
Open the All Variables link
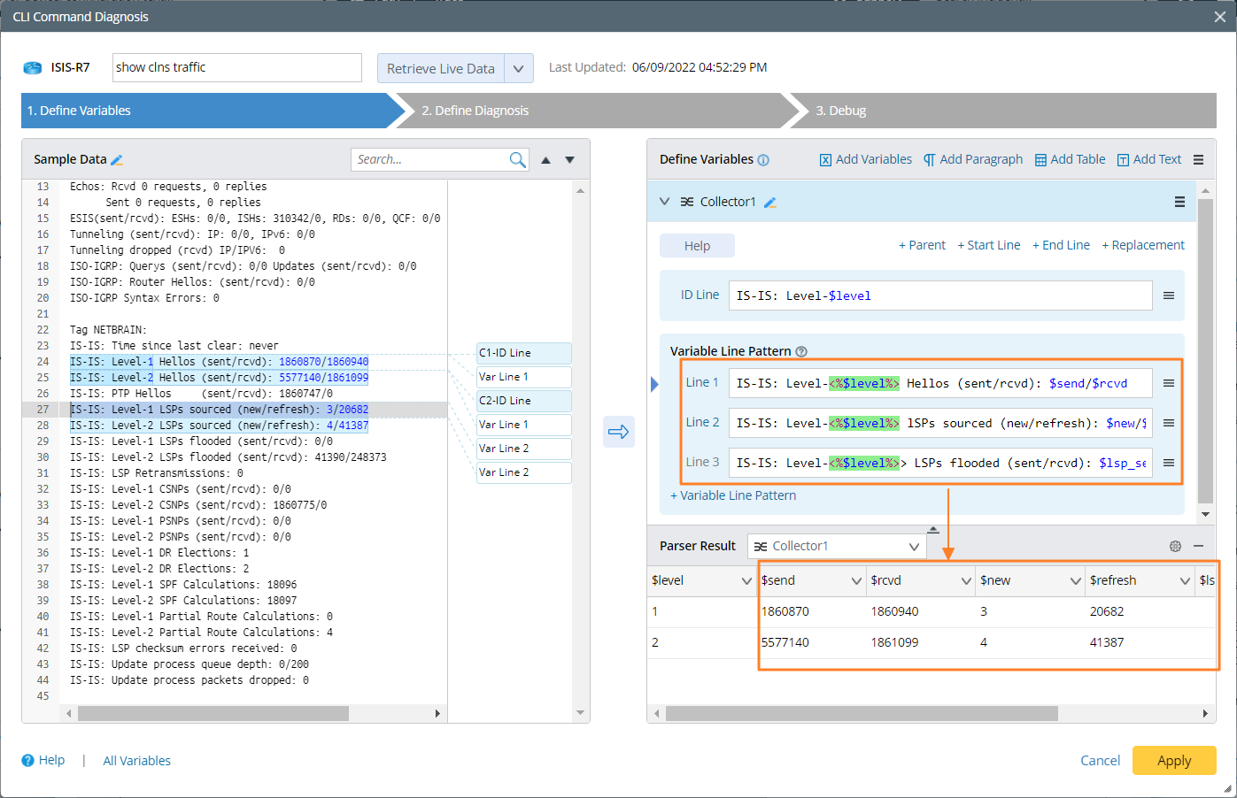tap(136, 761)
